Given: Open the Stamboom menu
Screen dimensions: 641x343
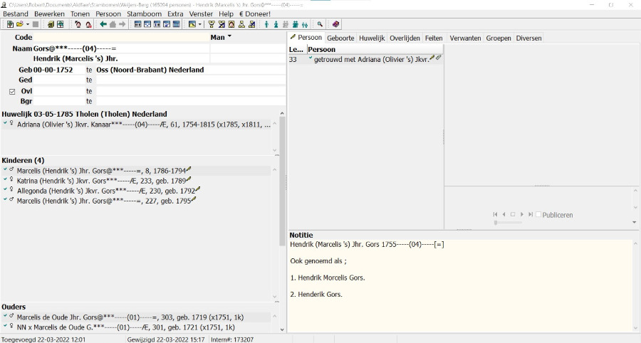Looking at the screenshot, I should (143, 14).
